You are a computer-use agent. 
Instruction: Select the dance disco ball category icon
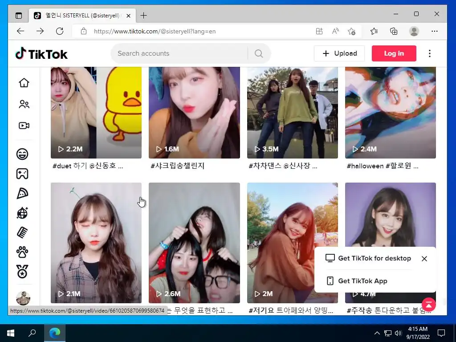point(22,213)
